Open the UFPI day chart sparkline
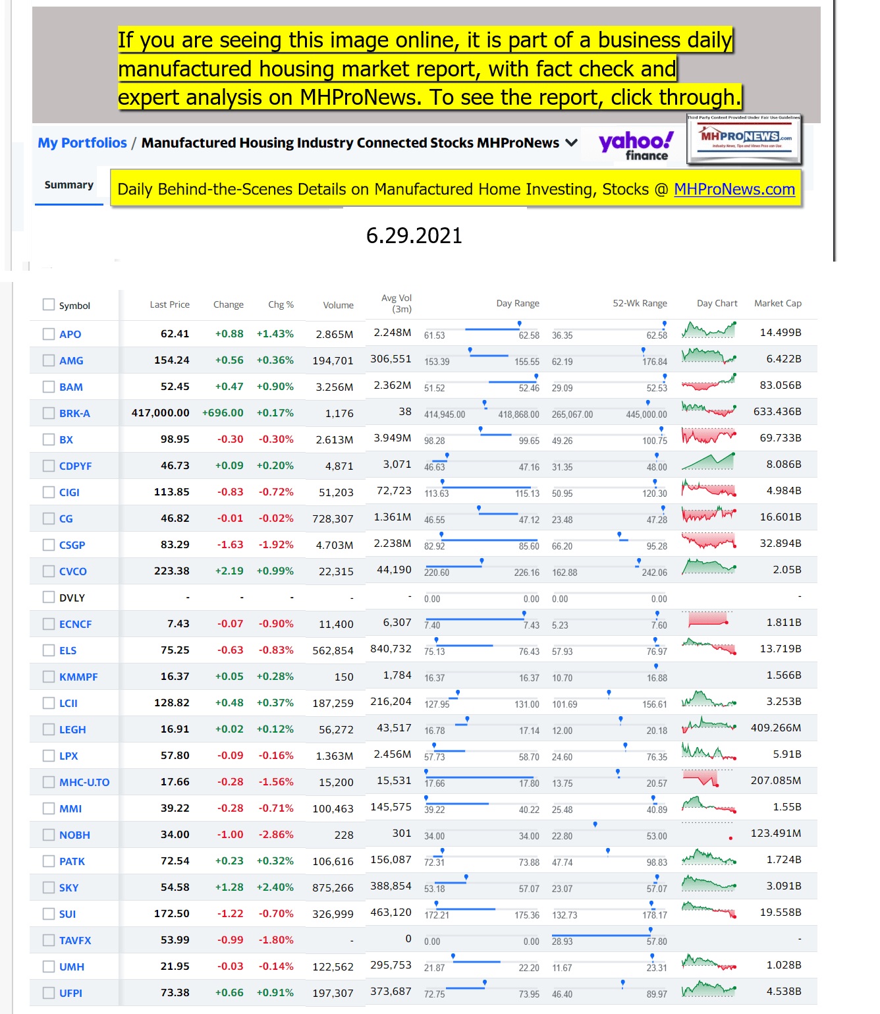Viewport: 880px width, 1014px height. click(709, 988)
